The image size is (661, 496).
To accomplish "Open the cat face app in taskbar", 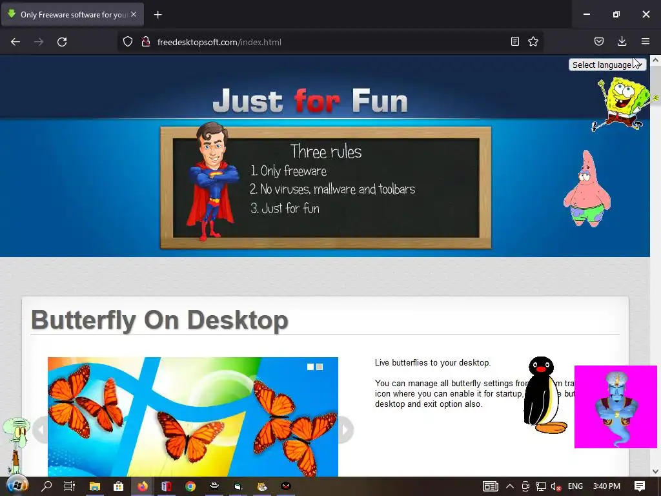I will point(262,486).
